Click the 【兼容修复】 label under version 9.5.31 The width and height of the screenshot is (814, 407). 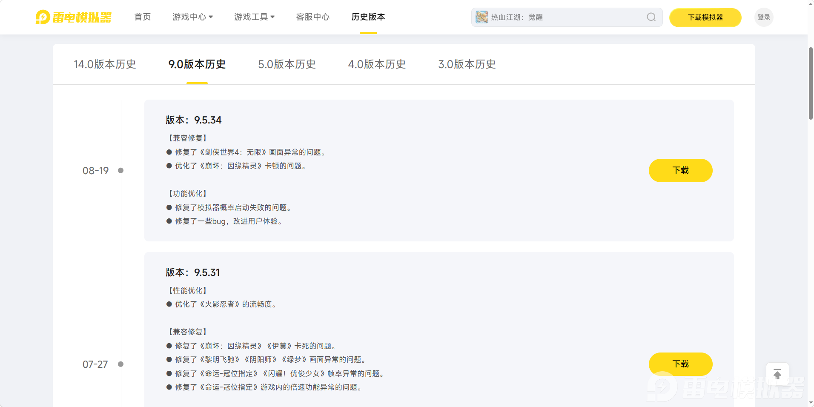pos(188,332)
